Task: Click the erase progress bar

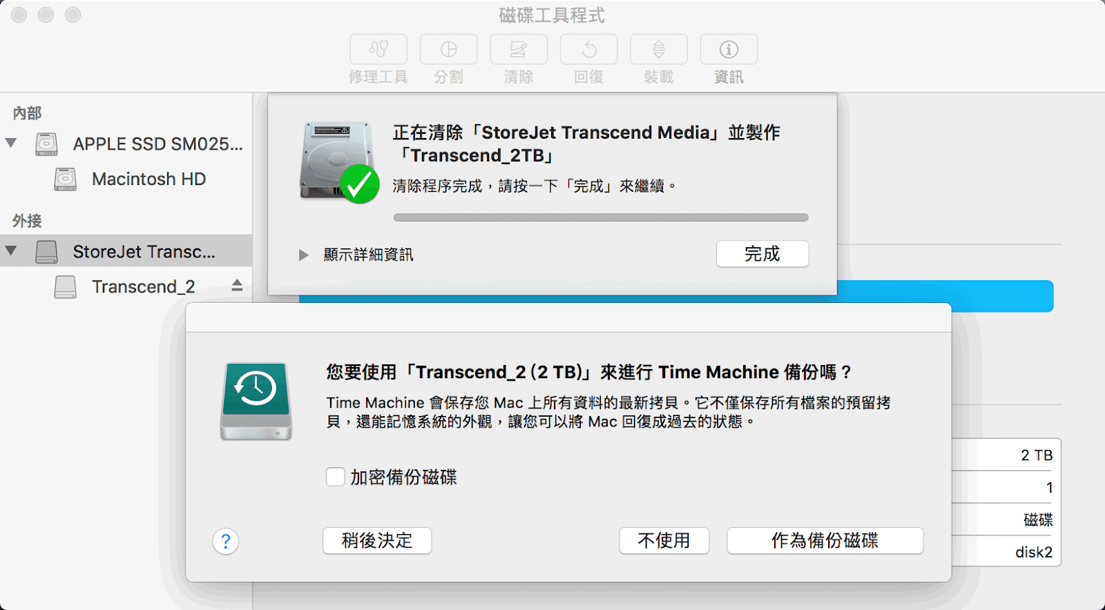Action: (x=601, y=217)
